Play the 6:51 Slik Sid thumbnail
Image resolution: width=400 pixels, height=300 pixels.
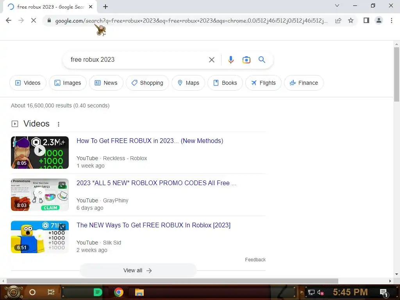coord(40,237)
